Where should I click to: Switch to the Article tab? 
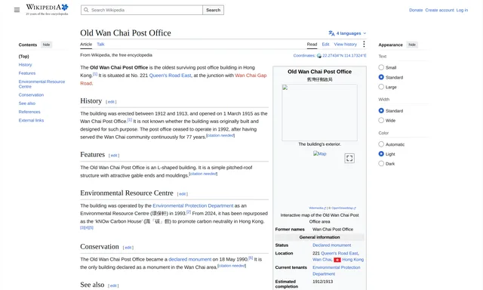(x=86, y=45)
